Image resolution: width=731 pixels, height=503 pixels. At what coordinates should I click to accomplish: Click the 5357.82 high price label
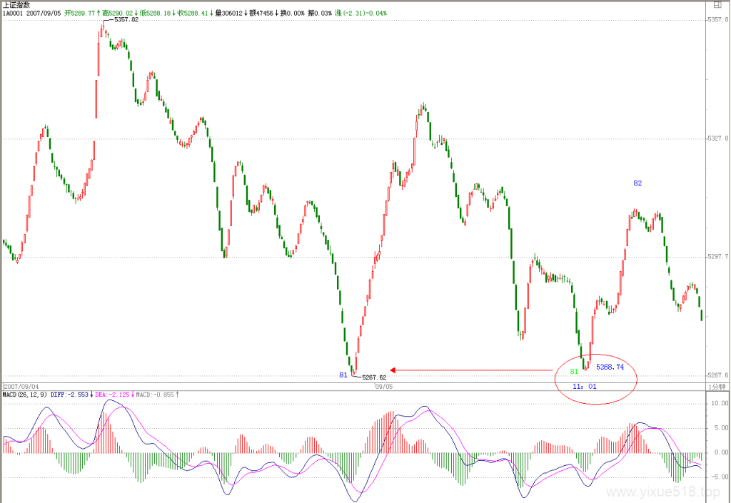click(126, 19)
